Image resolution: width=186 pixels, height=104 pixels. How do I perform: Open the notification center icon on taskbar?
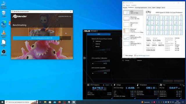pos(183,102)
